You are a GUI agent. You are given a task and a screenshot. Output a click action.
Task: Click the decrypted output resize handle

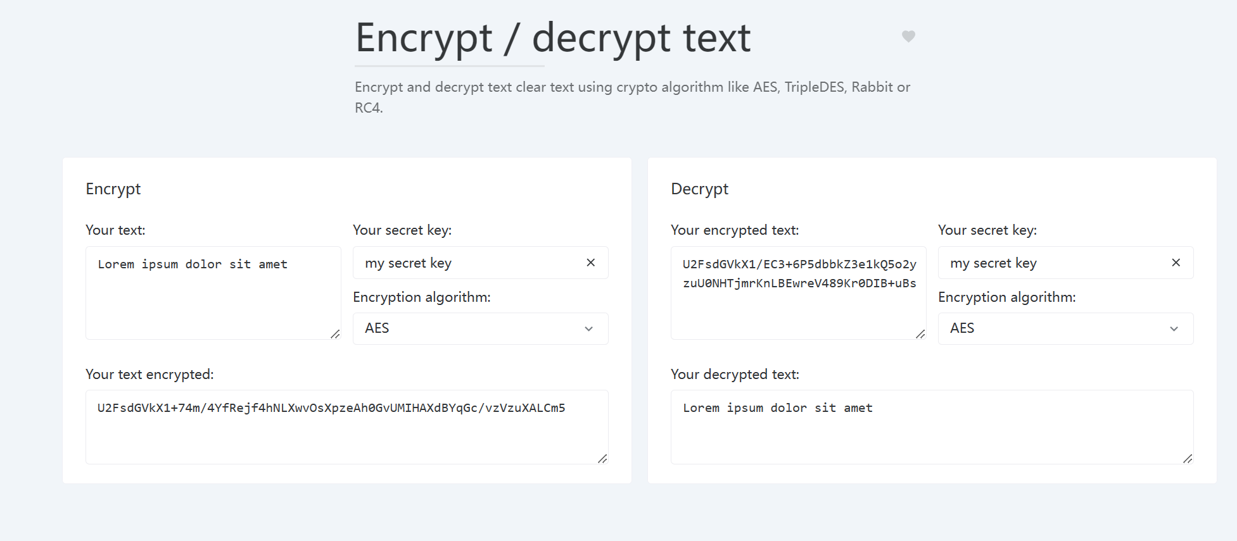coord(1188,459)
